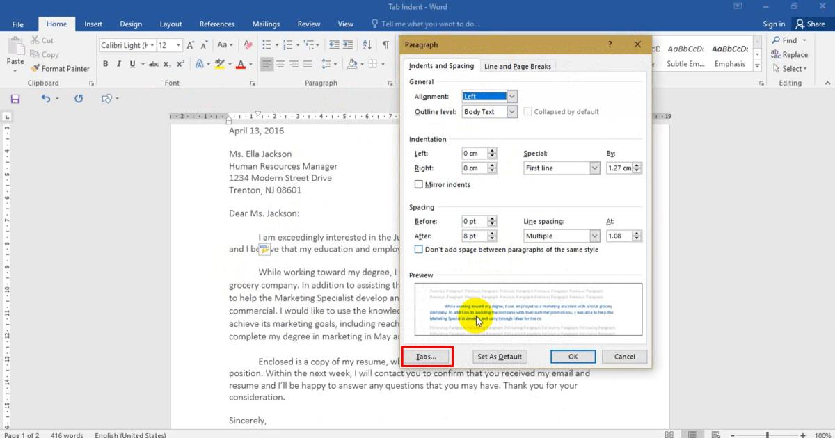This screenshot has width=835, height=438.
Task: Click the Numbering list icon
Action: pyautogui.click(x=289, y=45)
